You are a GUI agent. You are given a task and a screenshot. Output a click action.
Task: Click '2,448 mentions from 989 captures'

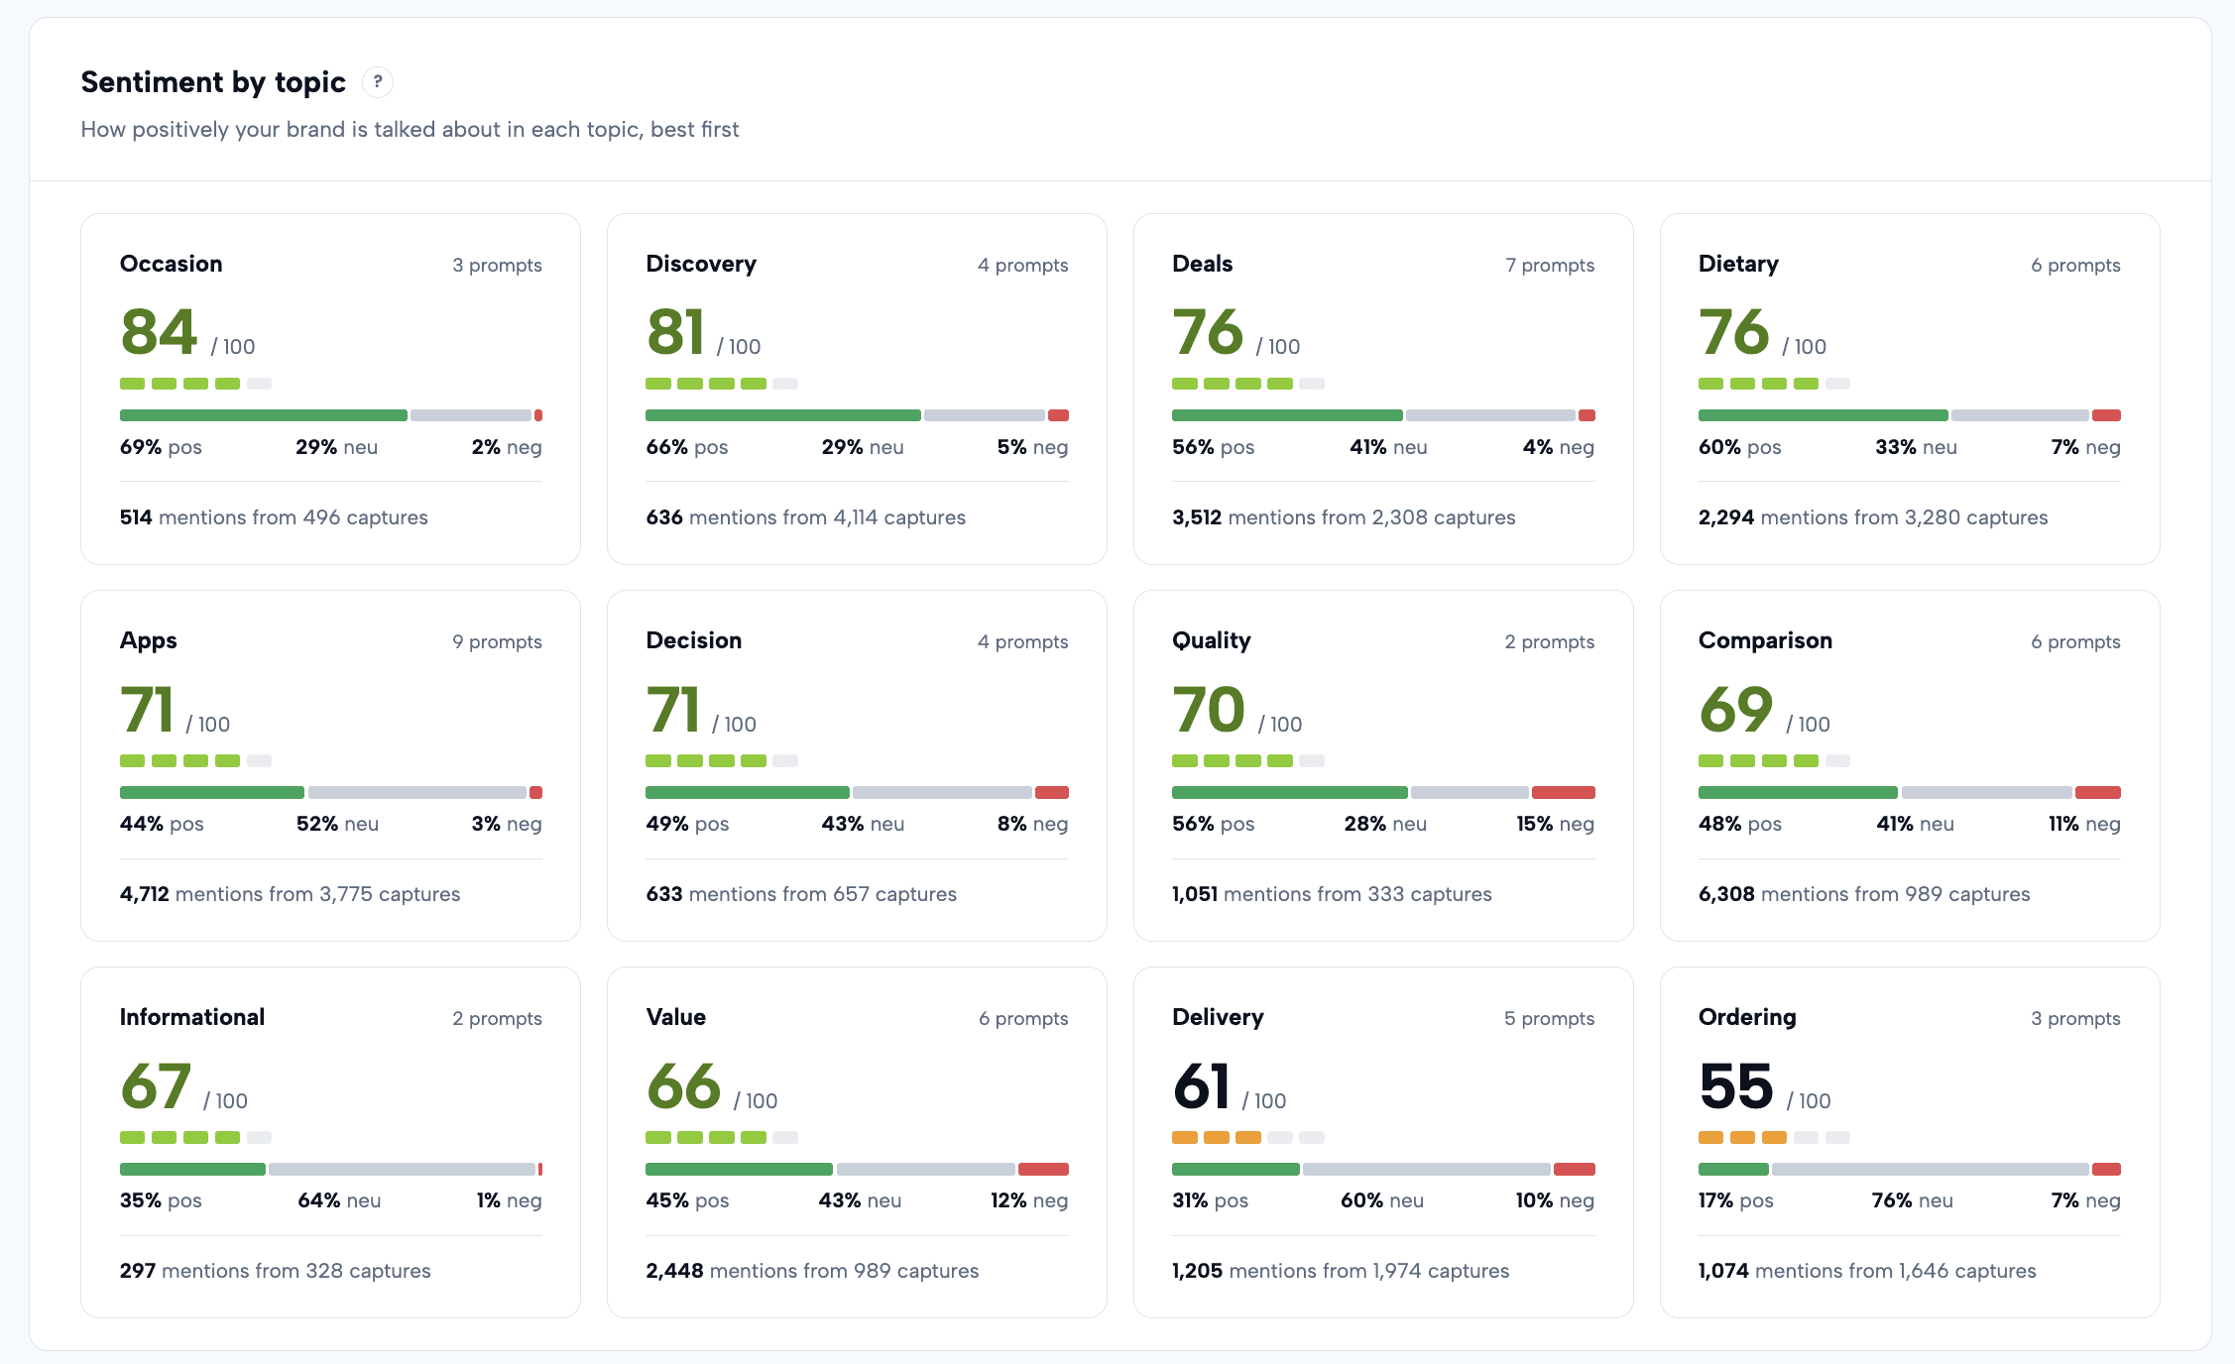tap(812, 1271)
